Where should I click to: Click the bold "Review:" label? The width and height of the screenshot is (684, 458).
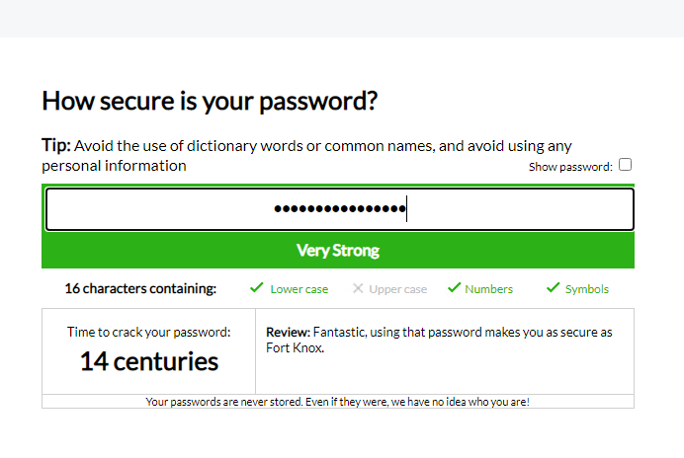(289, 333)
